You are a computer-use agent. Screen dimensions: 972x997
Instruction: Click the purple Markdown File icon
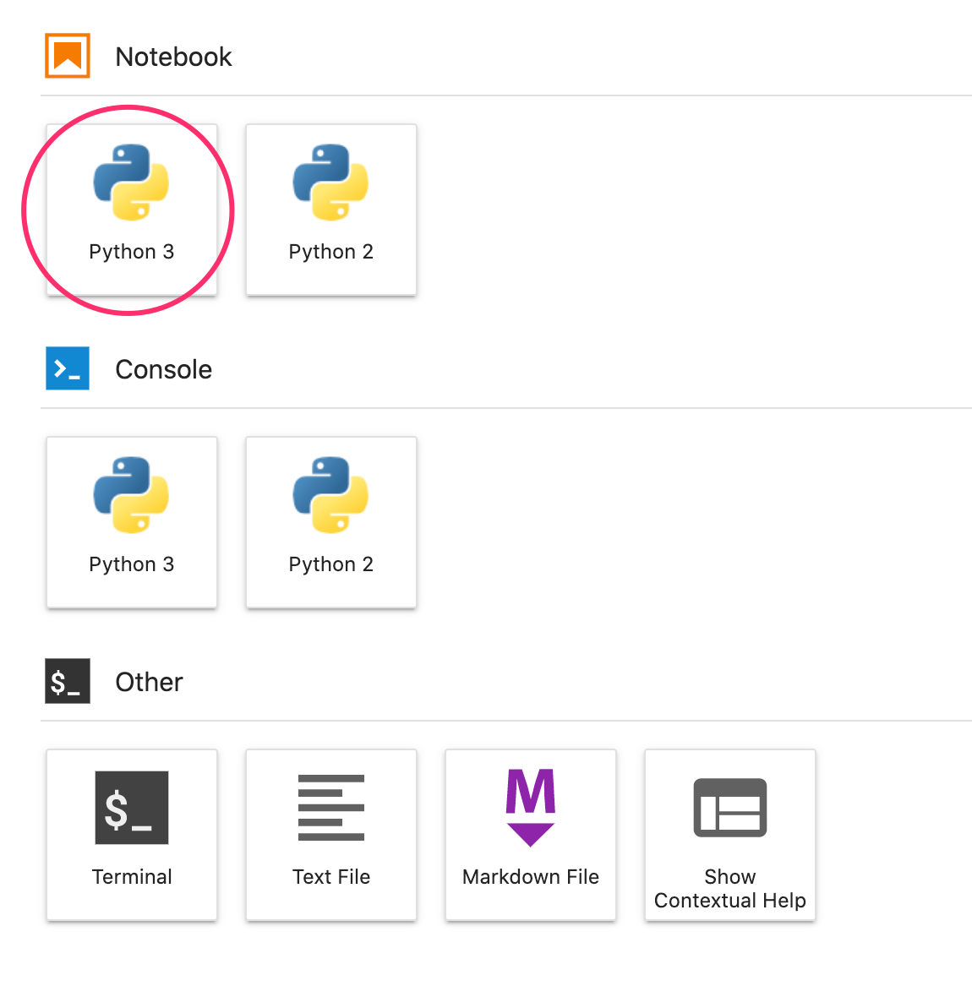coord(530,808)
